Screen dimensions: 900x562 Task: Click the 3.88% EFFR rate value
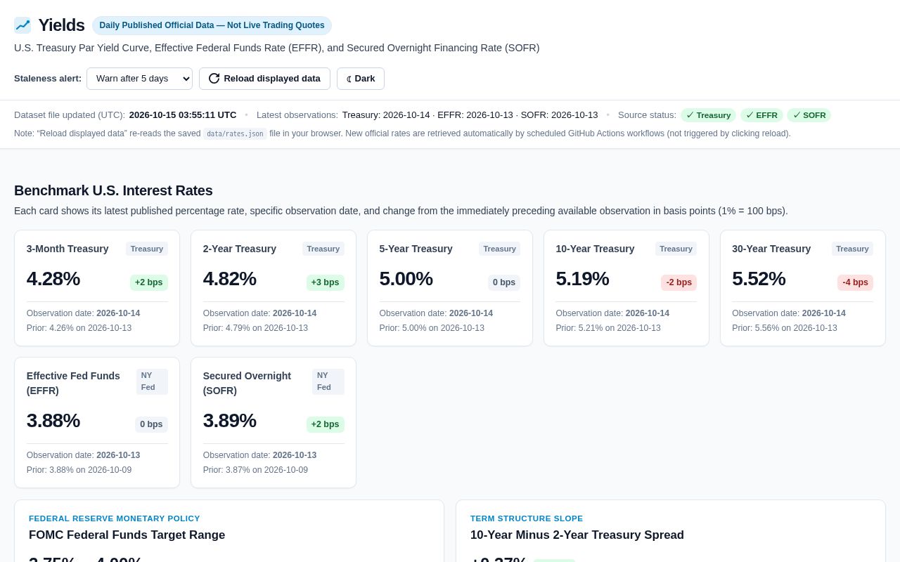[x=53, y=421]
